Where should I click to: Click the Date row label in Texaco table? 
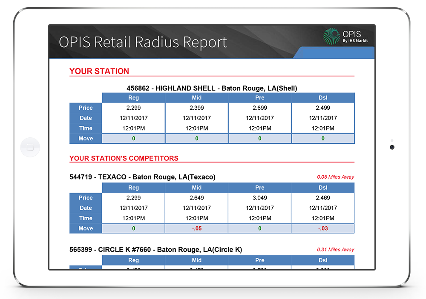86,208
